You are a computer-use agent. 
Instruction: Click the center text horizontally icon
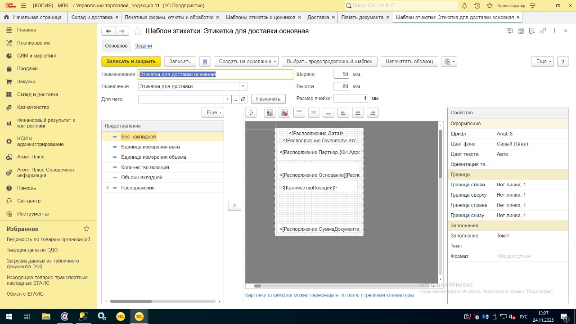(358, 112)
